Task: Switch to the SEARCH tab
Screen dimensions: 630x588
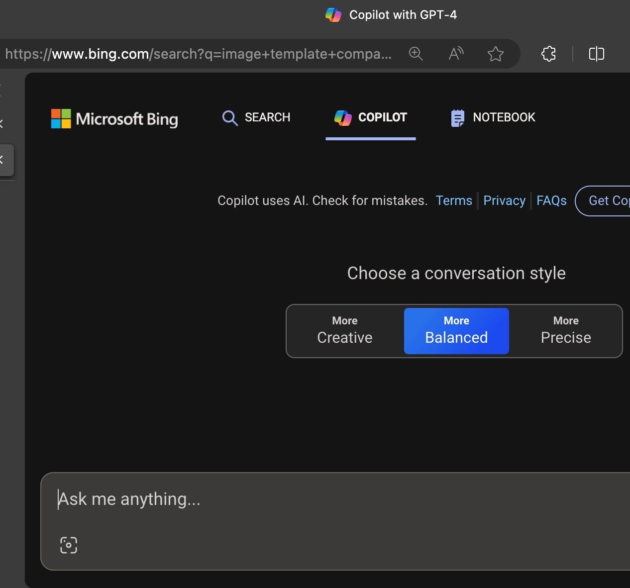Action: point(256,118)
